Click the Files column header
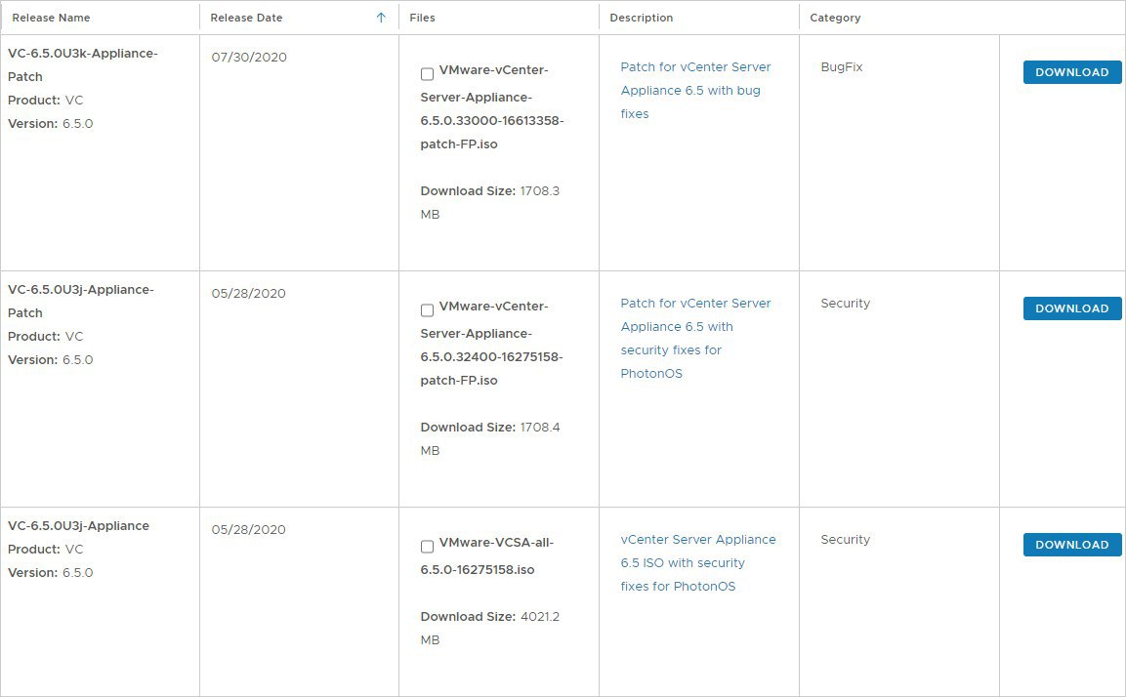 (422, 18)
